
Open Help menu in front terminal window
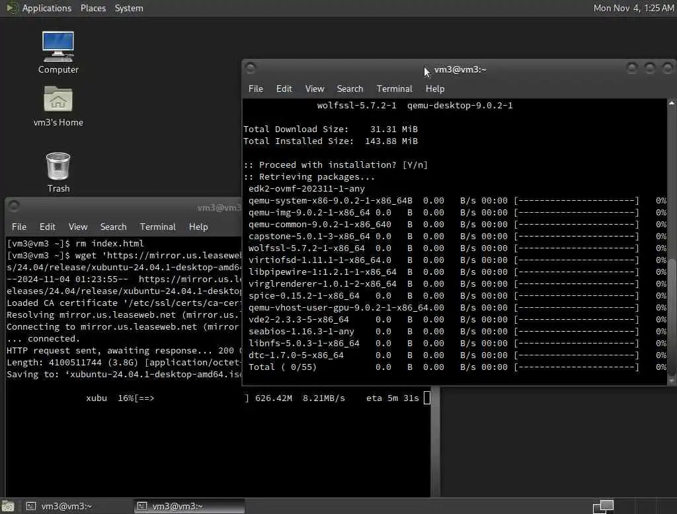click(x=435, y=89)
